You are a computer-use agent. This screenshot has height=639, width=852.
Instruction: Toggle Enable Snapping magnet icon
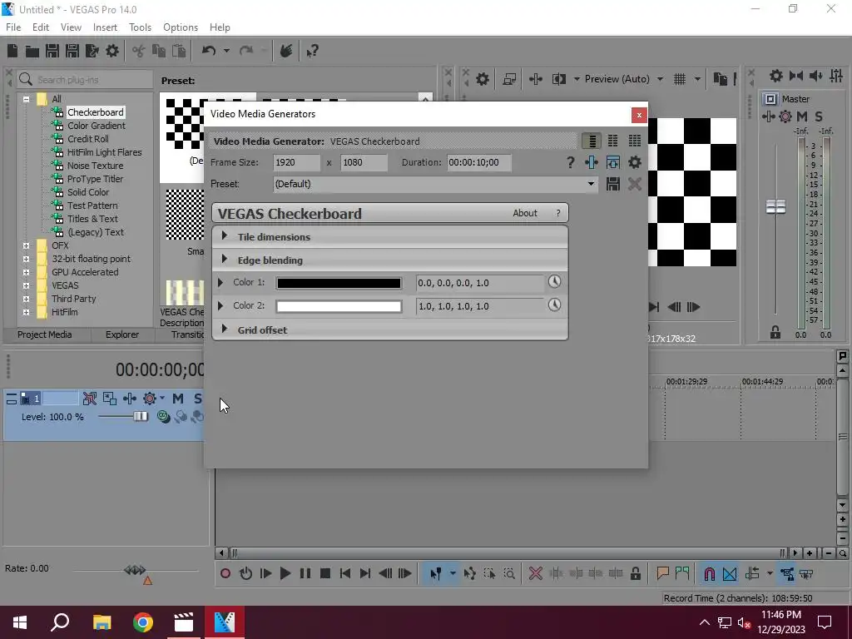[x=709, y=573]
